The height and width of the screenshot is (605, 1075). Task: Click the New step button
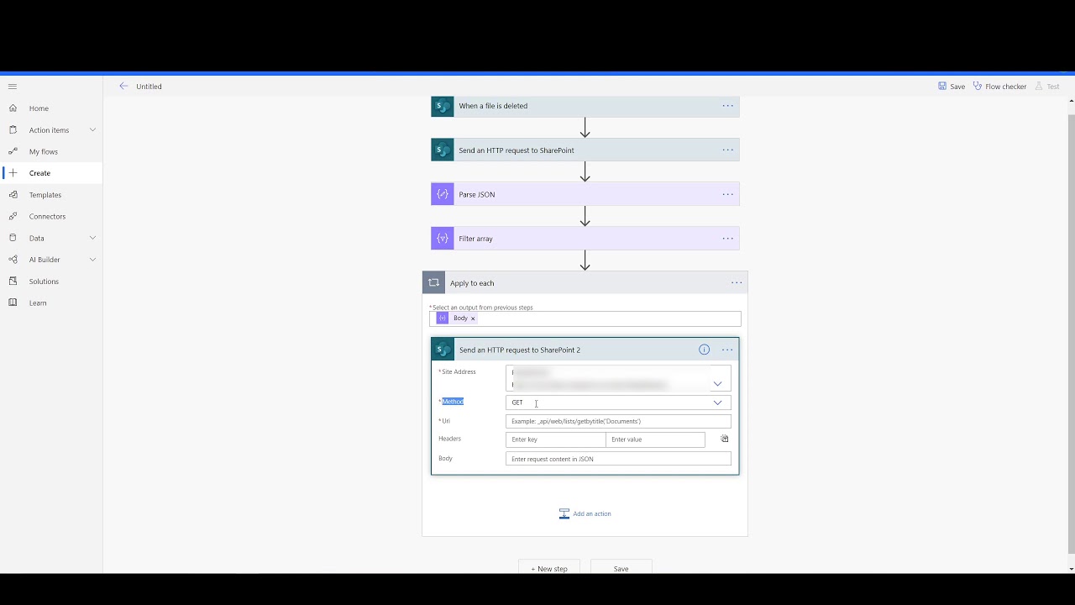pyautogui.click(x=549, y=569)
